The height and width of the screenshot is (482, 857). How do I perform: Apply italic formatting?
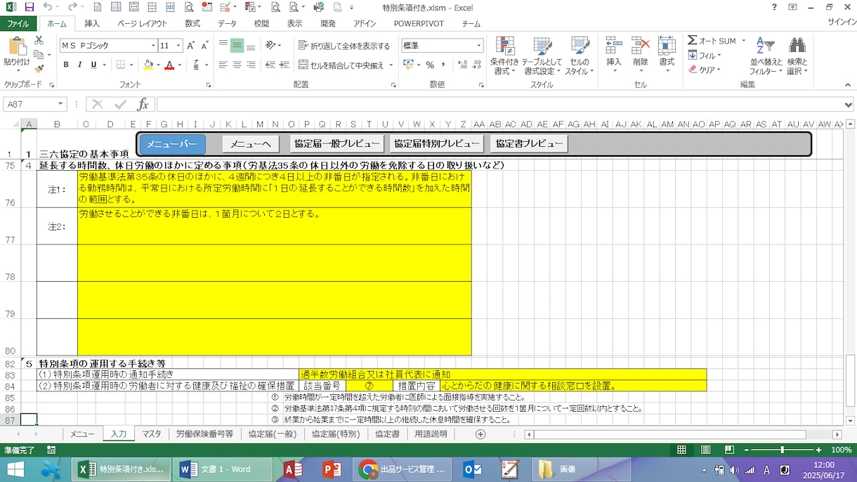[x=79, y=65]
